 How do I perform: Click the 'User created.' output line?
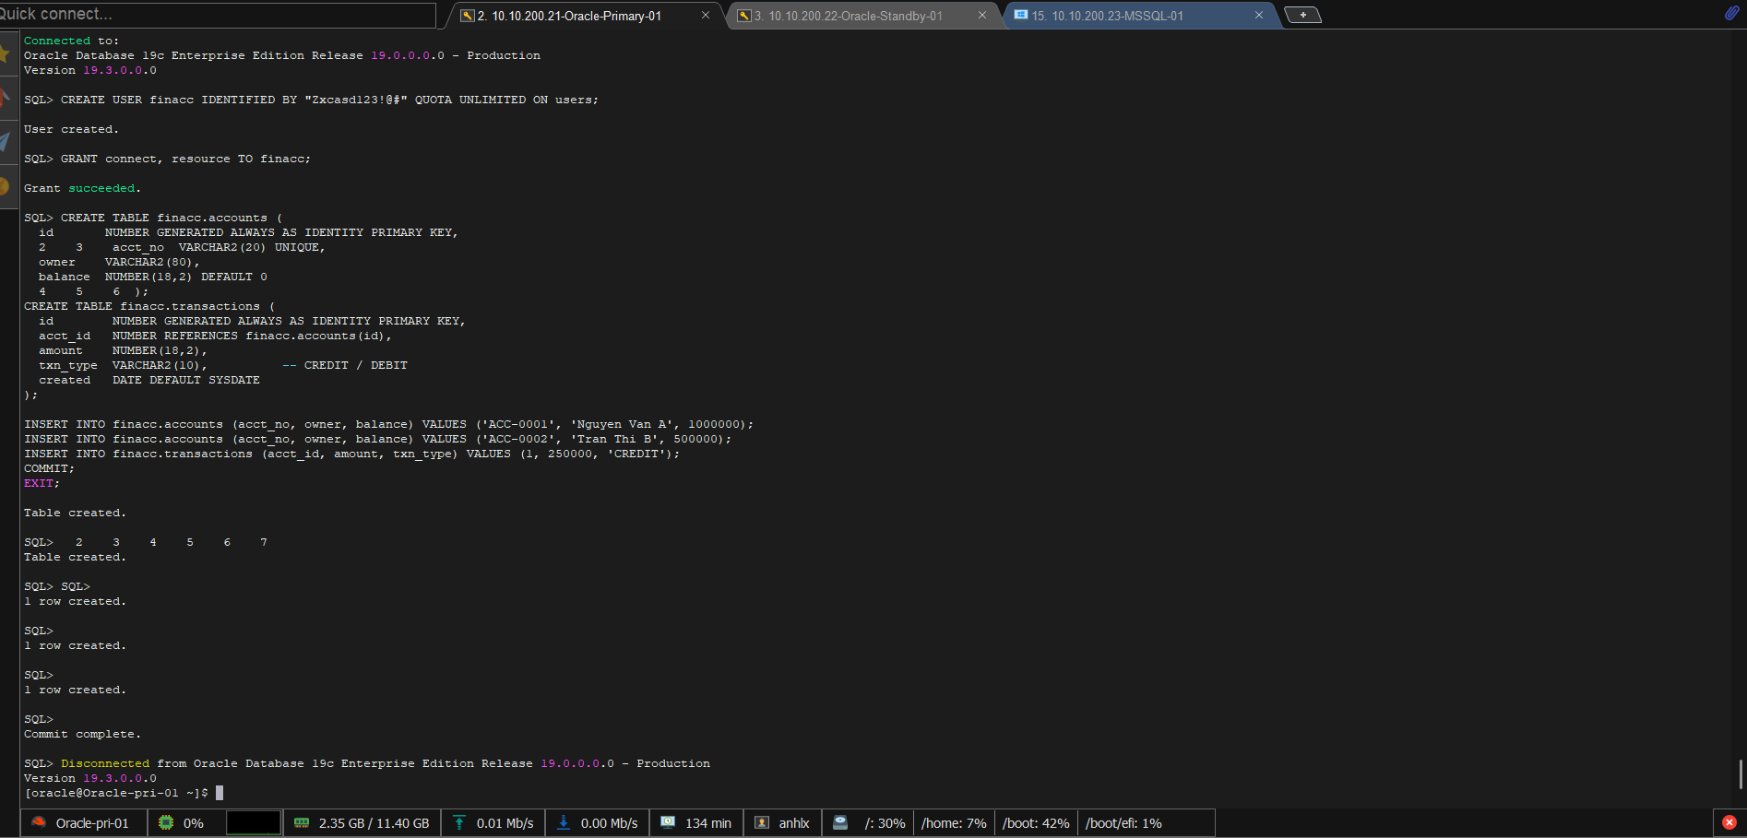71,129
